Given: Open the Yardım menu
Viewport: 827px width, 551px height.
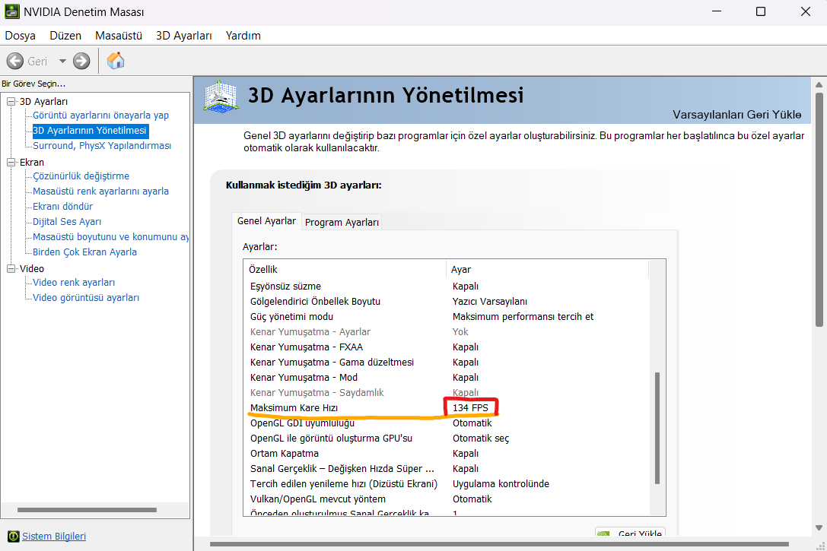Looking at the screenshot, I should click(x=243, y=35).
